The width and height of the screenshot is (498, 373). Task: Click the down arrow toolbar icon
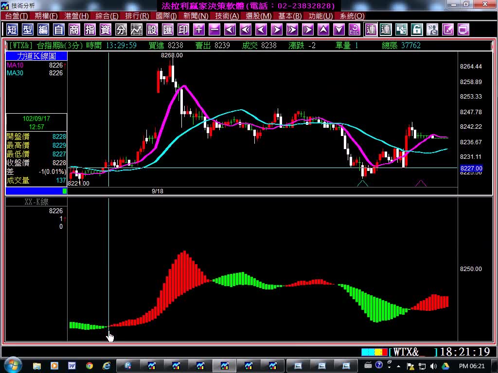(339, 30)
